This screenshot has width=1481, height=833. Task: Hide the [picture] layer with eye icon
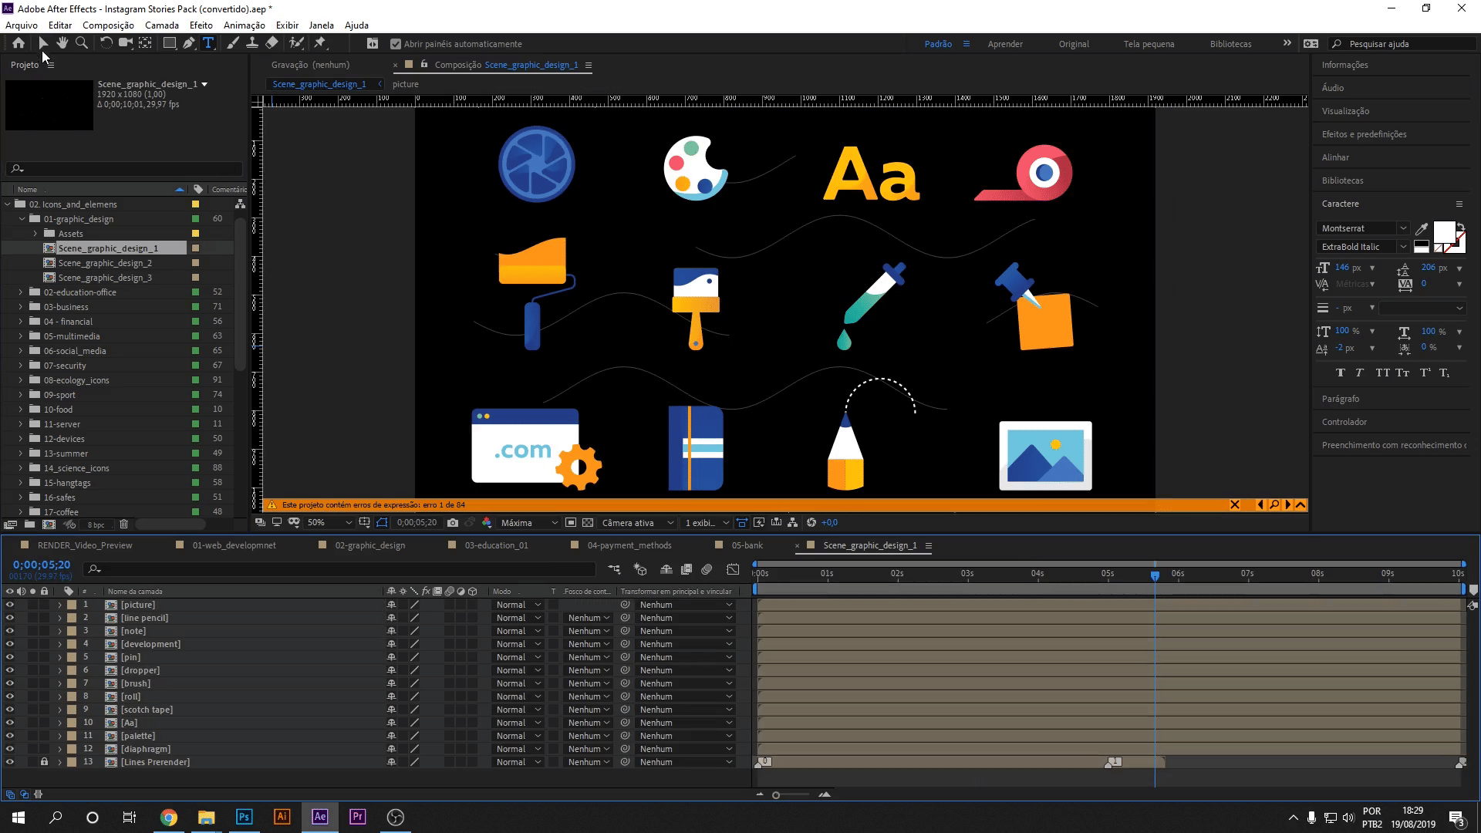10,605
